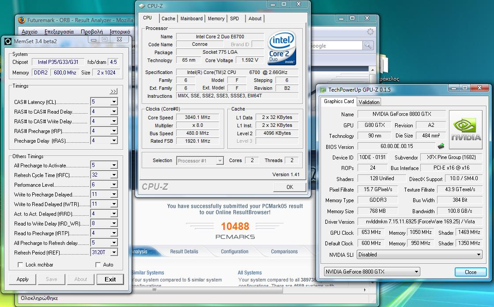Click the Firefox Google search field

[336, 45]
